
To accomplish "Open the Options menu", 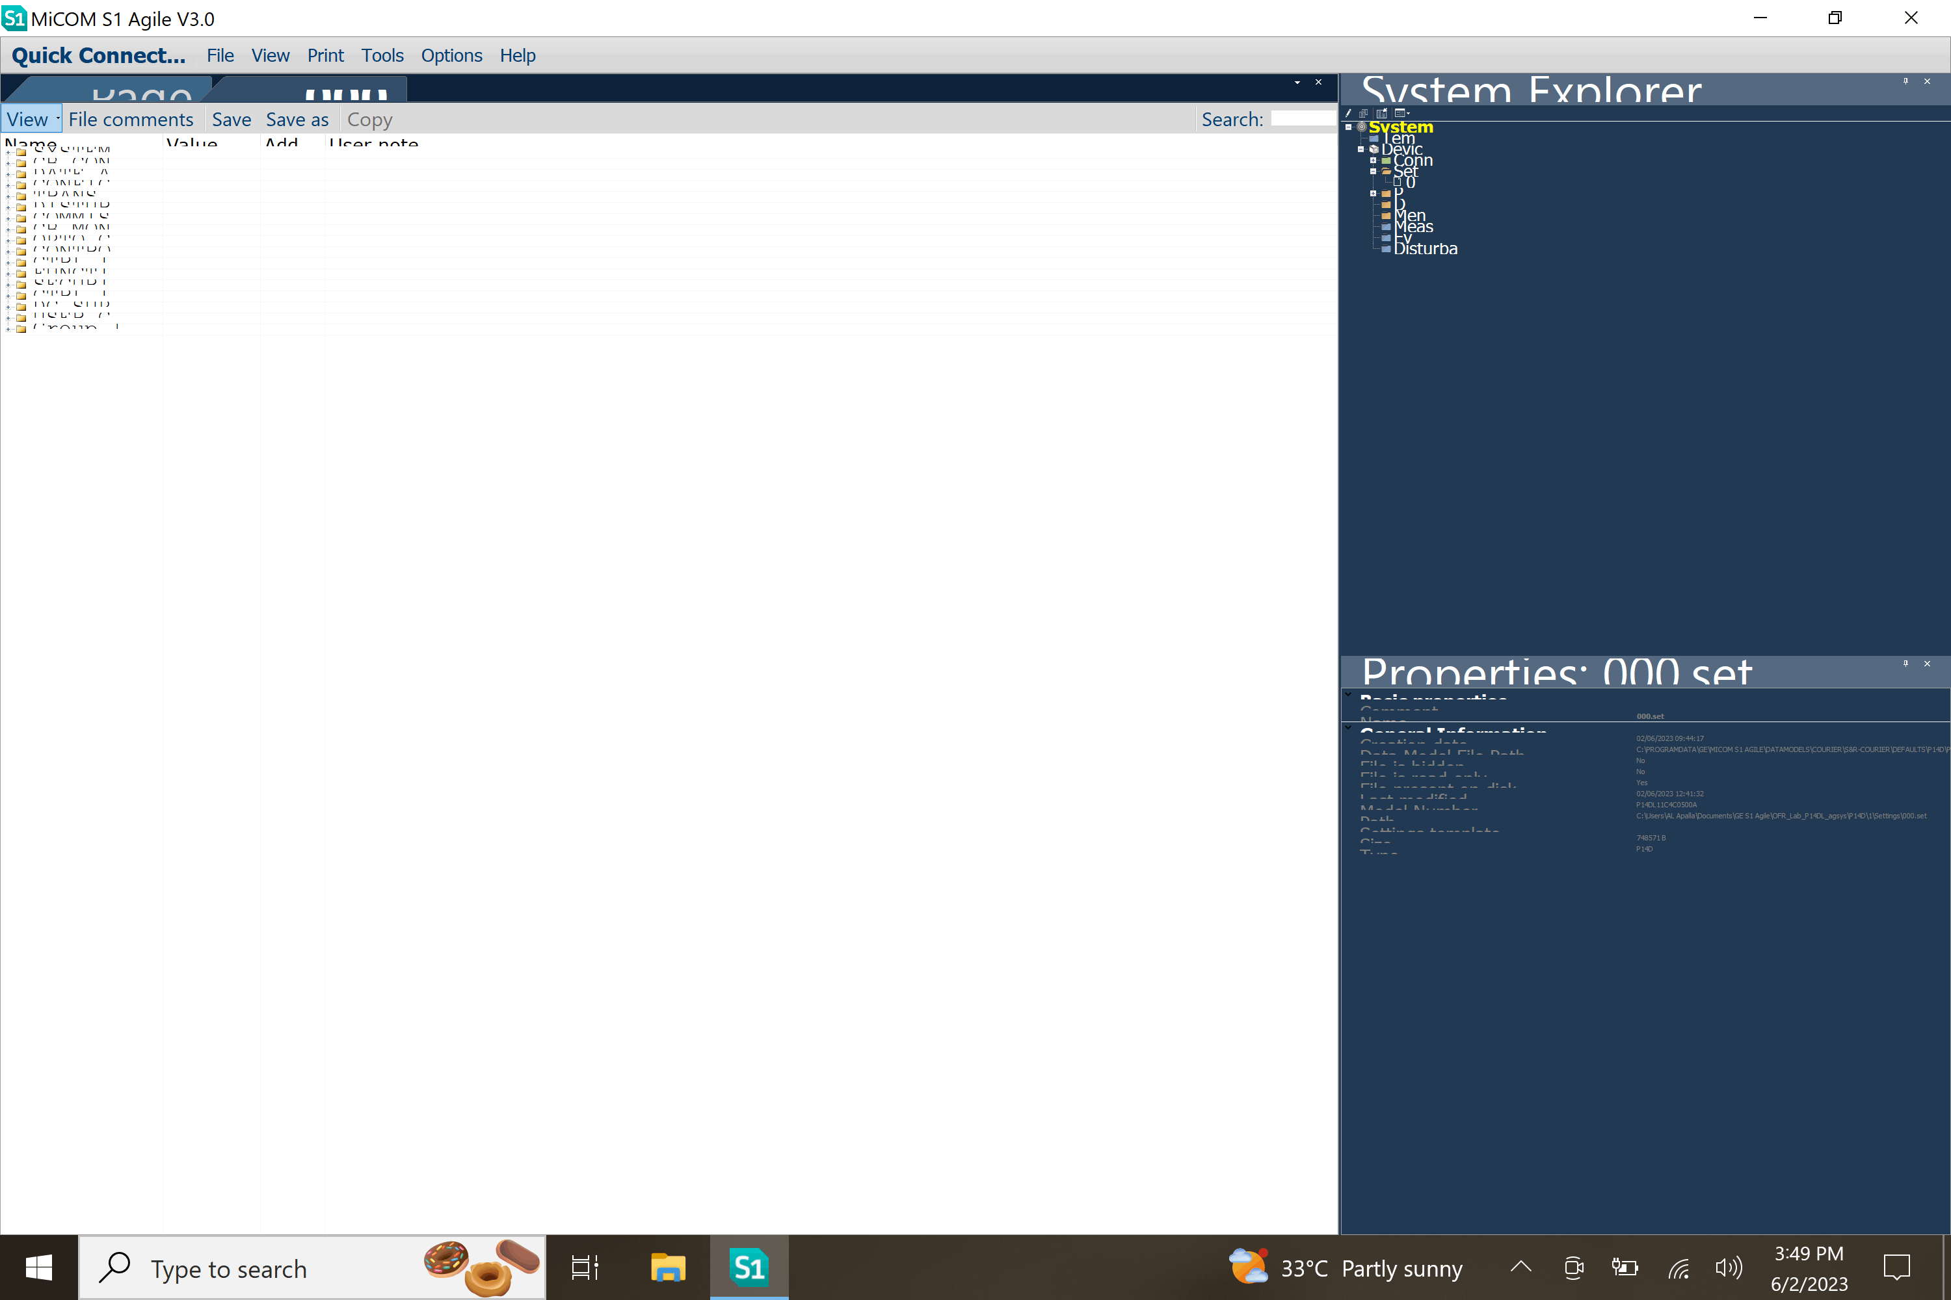I will click(x=451, y=55).
